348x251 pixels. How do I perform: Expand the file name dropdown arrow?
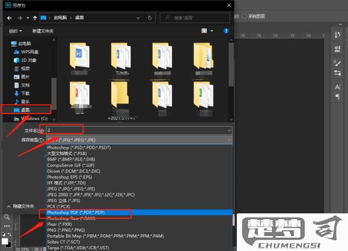pyautogui.click(x=229, y=131)
